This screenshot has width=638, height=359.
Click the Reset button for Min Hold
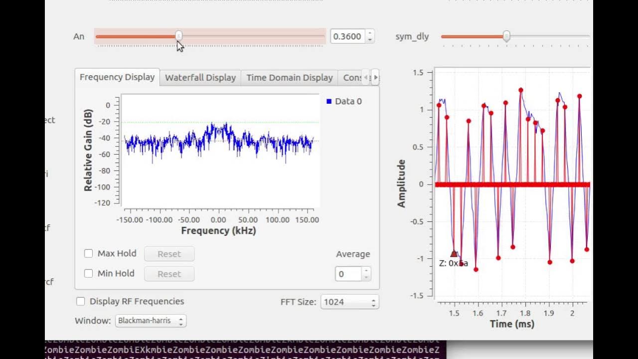click(169, 274)
